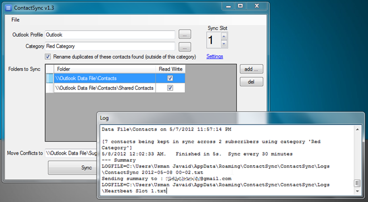
Task: Toggle Rename duplicates of these contacts checkbox
Action: (48, 56)
